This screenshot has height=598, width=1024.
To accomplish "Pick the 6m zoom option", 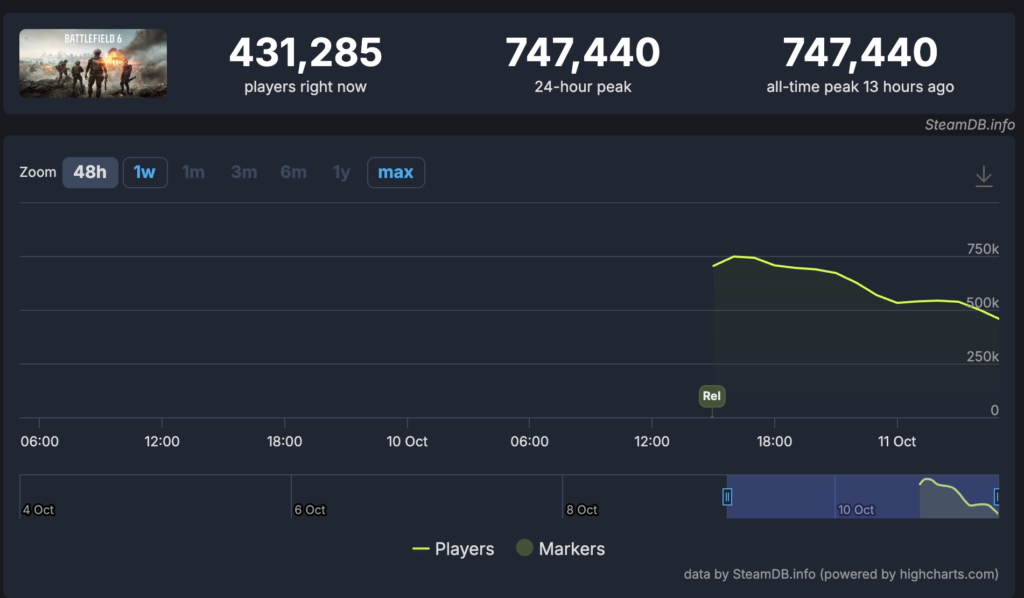I will pos(293,173).
